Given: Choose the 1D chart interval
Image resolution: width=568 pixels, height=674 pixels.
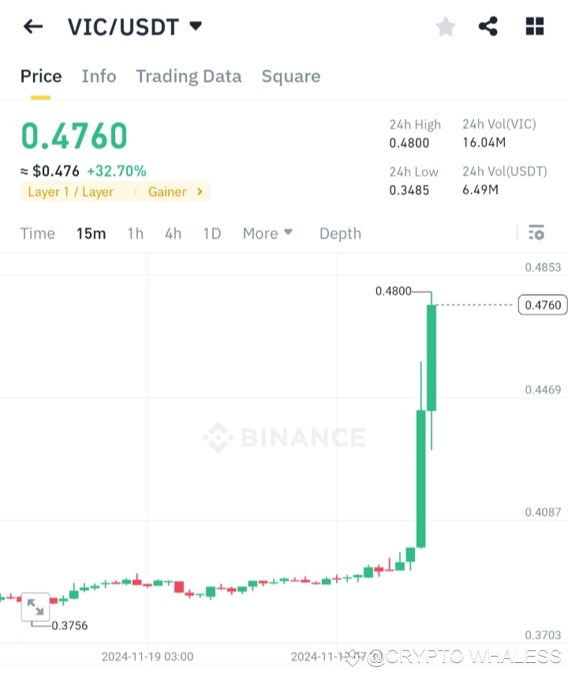Looking at the screenshot, I should tap(211, 233).
